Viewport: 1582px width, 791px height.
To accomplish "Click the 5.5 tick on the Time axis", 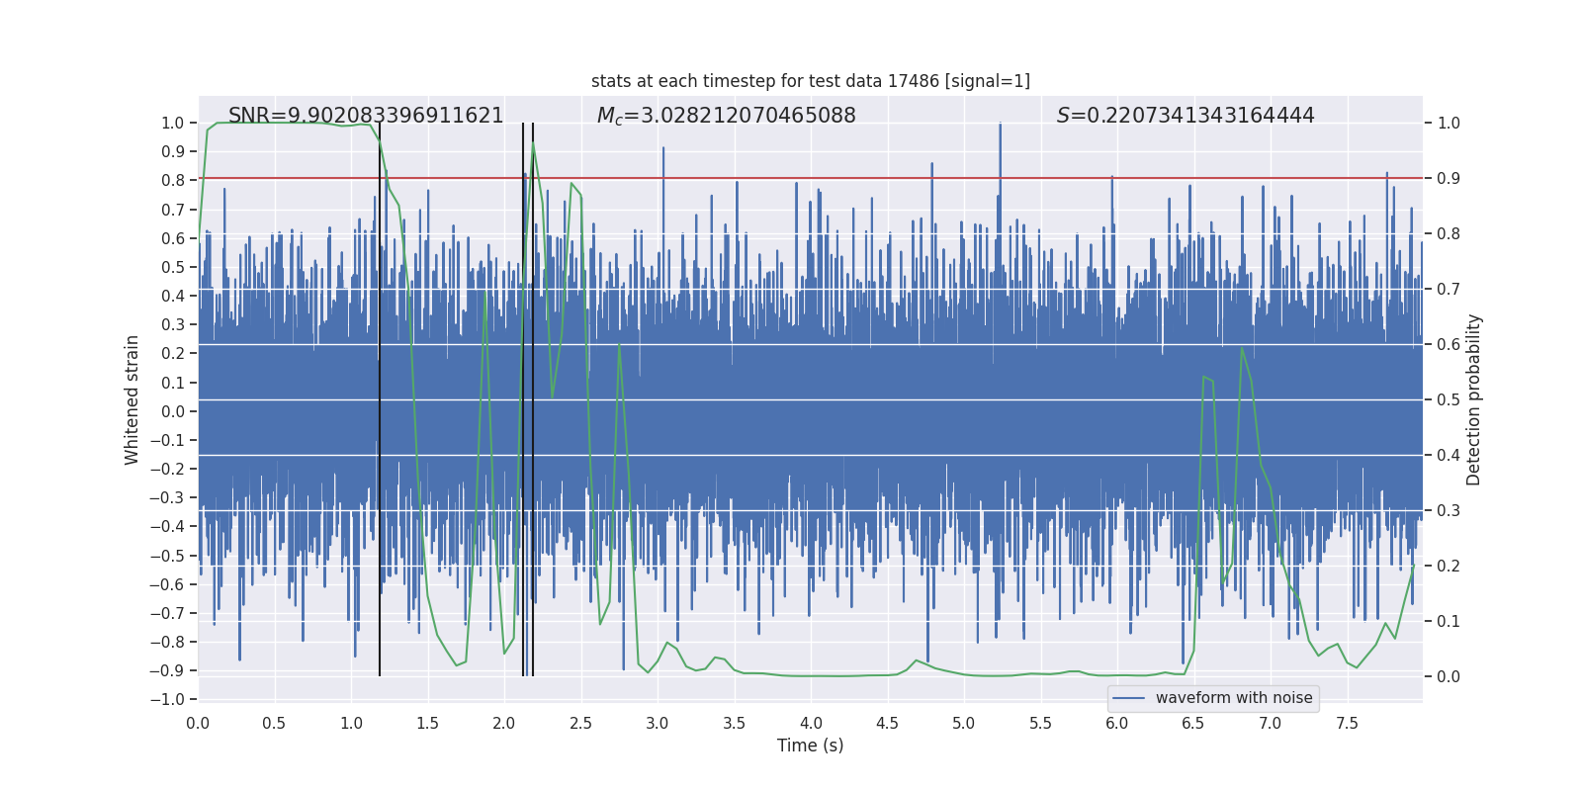I will coord(1040,723).
